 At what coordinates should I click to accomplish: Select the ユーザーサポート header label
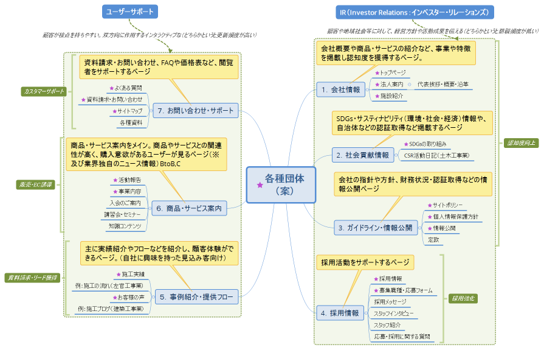click(x=130, y=12)
